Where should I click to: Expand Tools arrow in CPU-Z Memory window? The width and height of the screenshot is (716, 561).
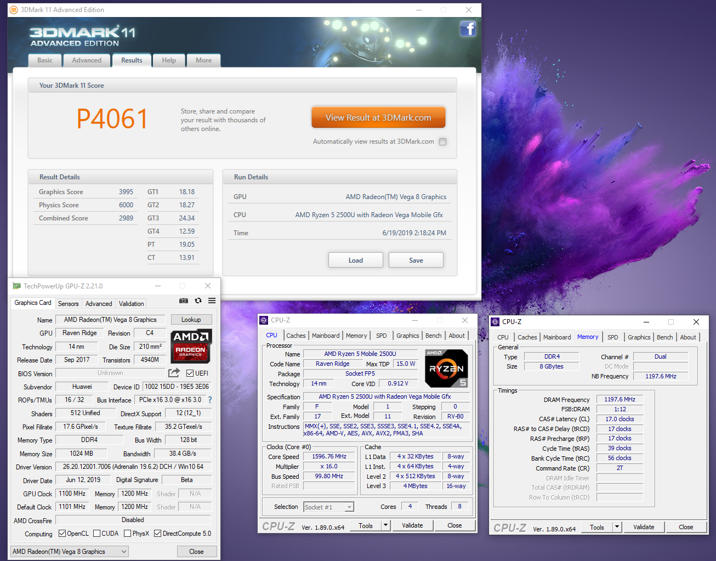(x=617, y=527)
